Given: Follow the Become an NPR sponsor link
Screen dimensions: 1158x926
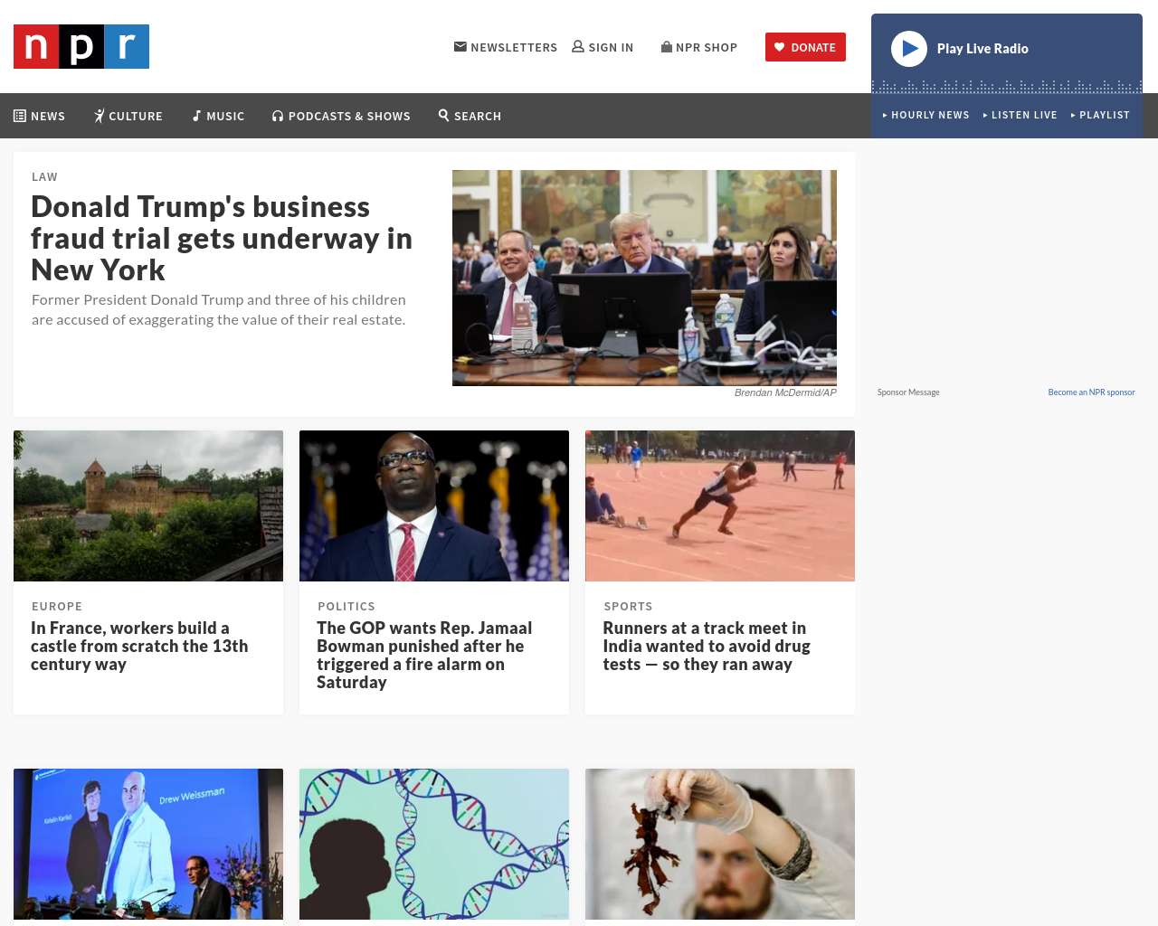Looking at the screenshot, I should pyautogui.click(x=1091, y=392).
